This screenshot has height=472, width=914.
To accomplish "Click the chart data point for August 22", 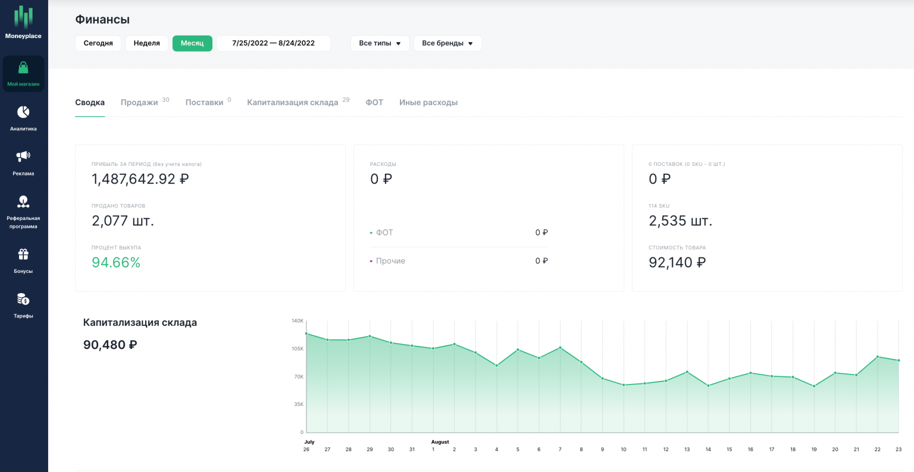I will tap(877, 357).
